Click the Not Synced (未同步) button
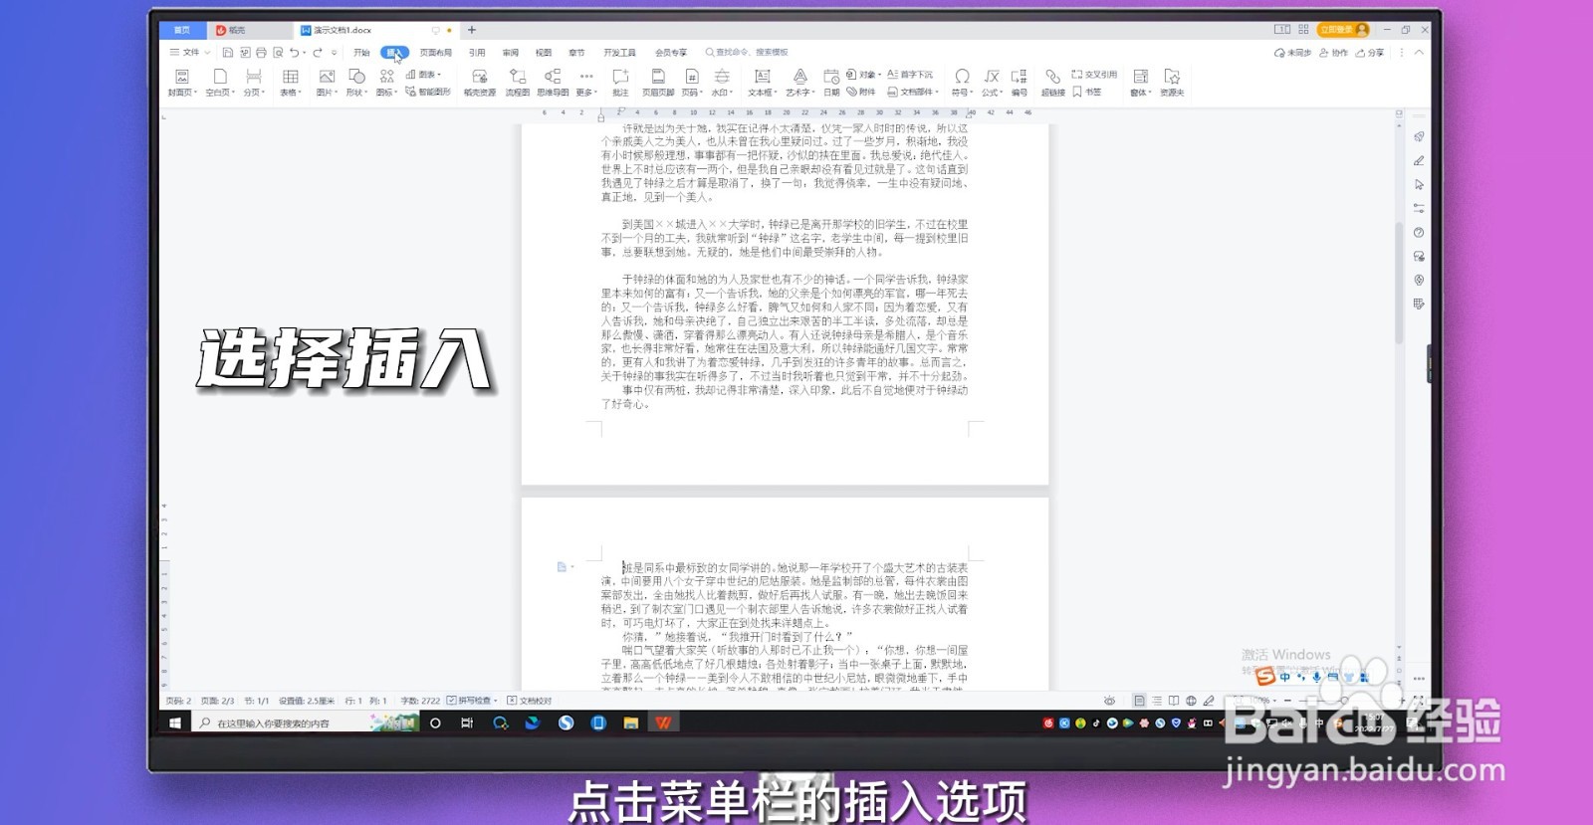This screenshot has width=1593, height=825. click(x=1292, y=53)
